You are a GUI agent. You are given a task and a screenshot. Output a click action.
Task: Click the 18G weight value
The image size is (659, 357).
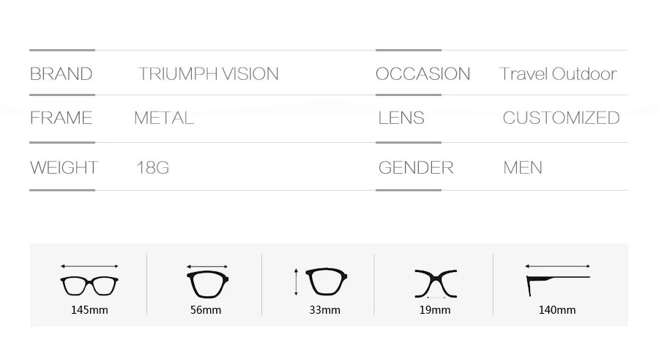152,168
